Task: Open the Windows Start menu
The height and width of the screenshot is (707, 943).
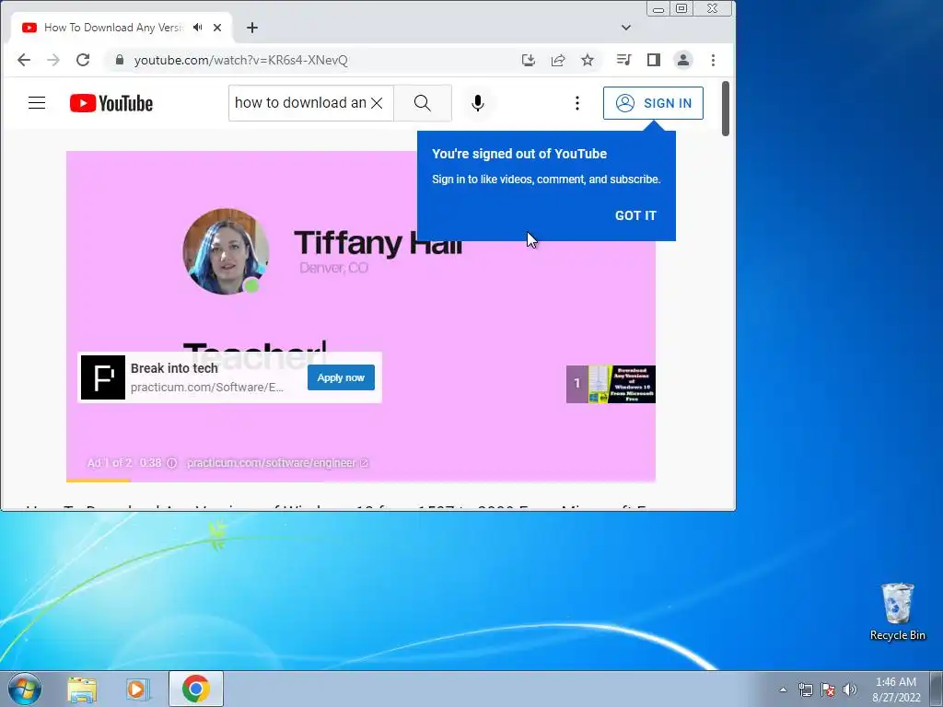Action: [x=25, y=689]
